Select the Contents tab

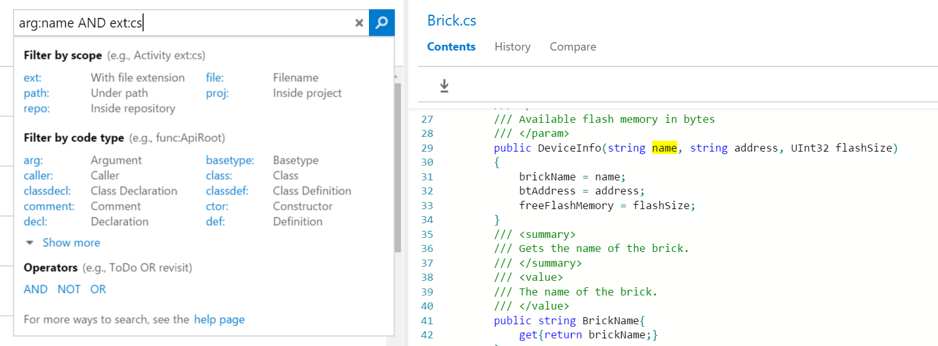coord(451,47)
